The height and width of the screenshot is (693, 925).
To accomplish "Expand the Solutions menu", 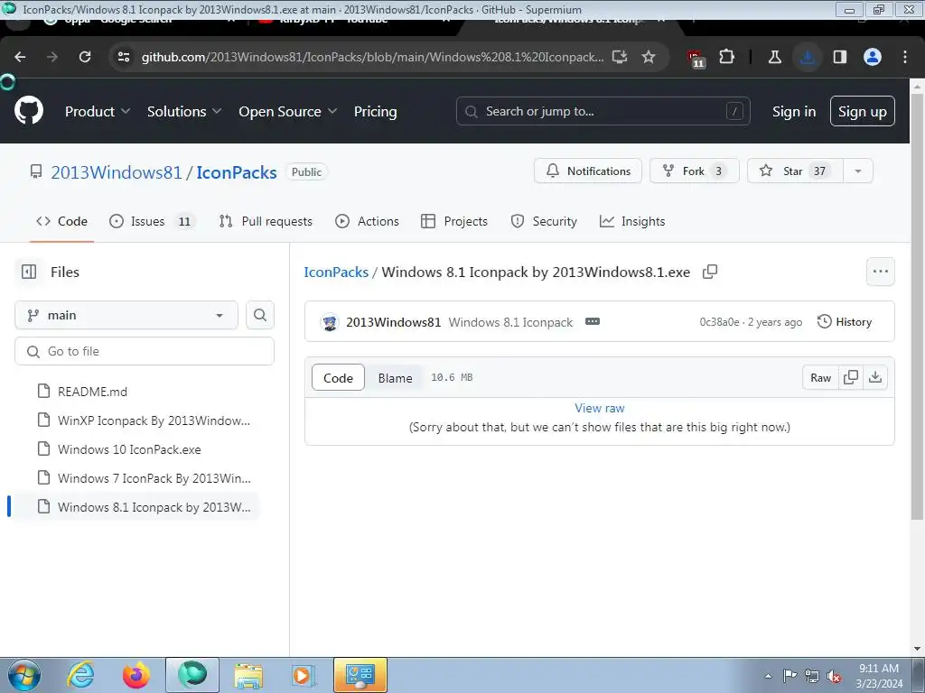I will coord(184,111).
